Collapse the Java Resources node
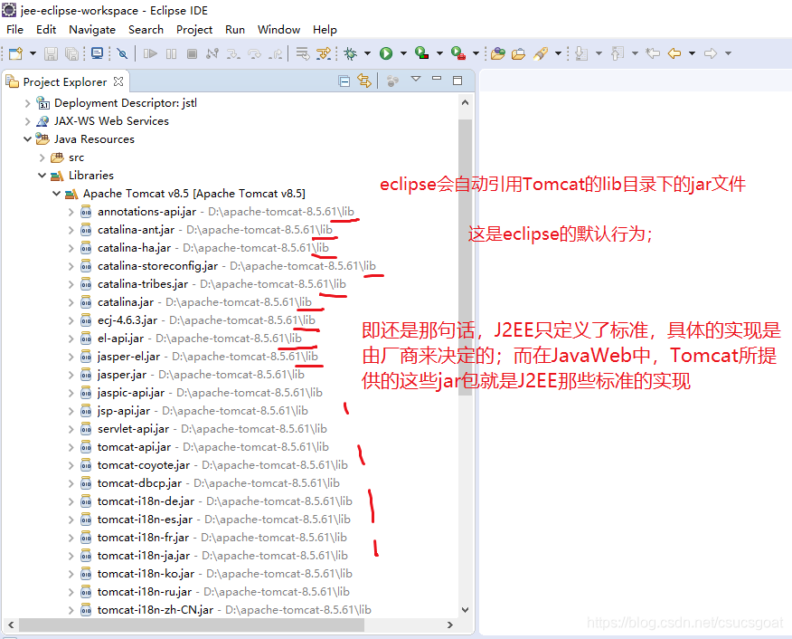 27,139
